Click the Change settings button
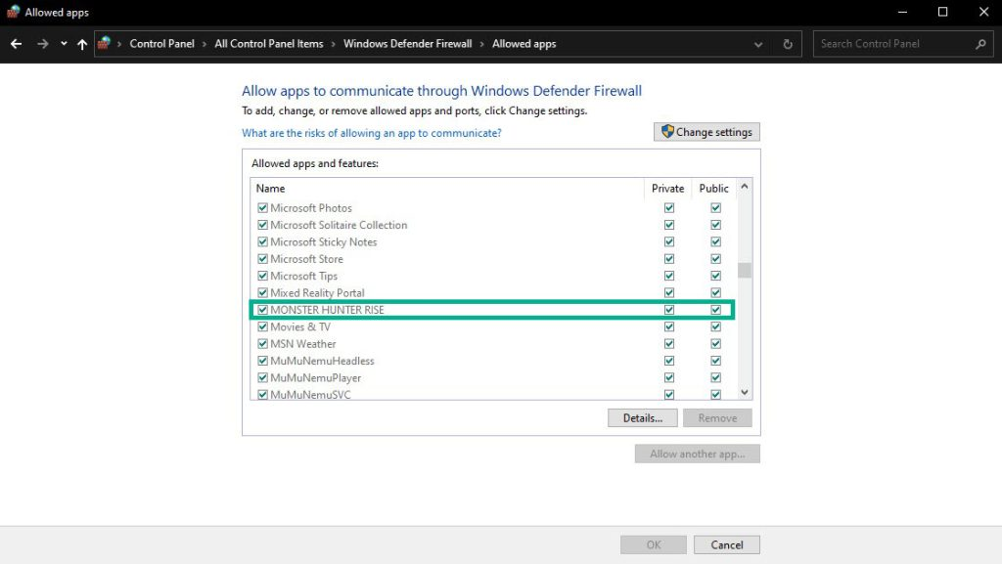Viewport: 1002px width, 564px height. click(x=706, y=132)
